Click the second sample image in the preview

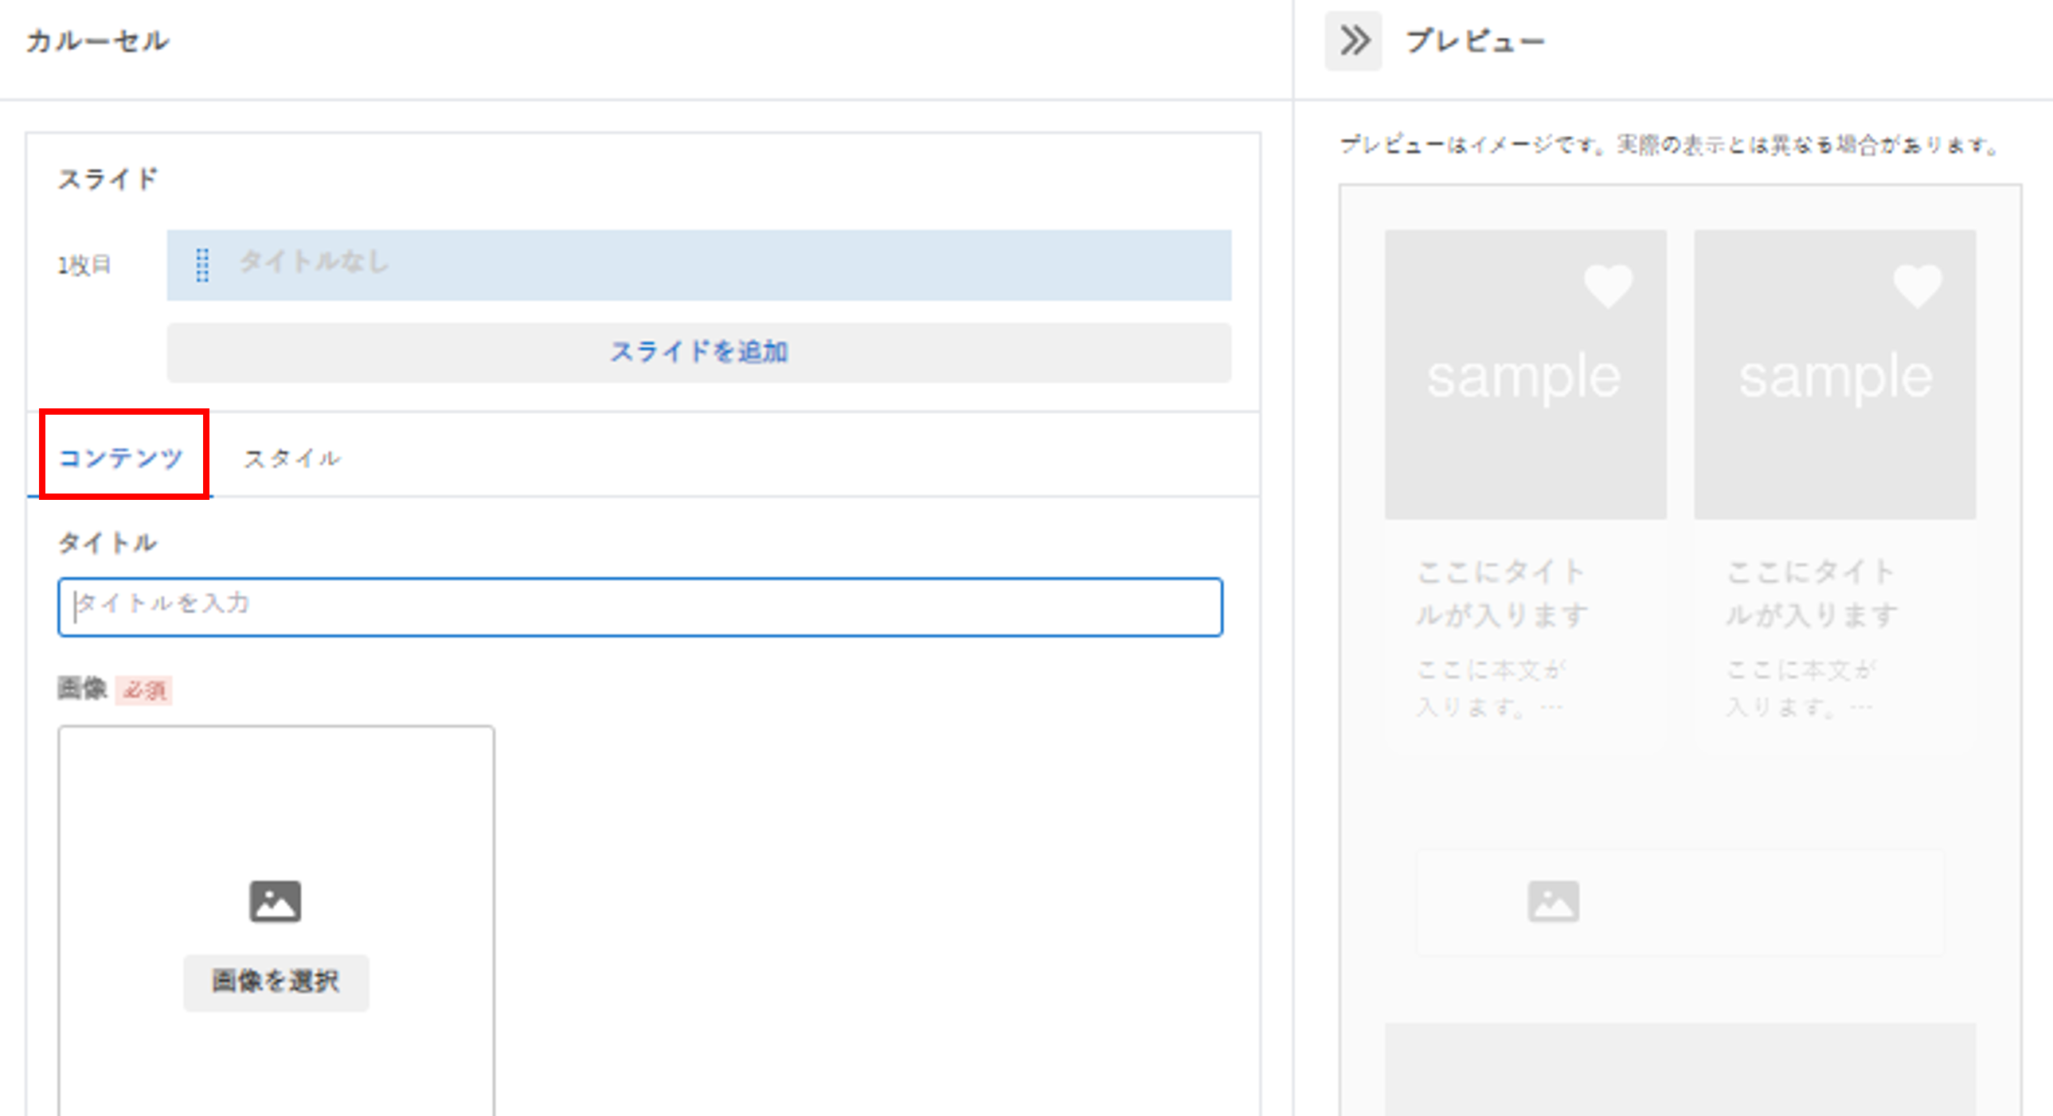(x=1835, y=374)
